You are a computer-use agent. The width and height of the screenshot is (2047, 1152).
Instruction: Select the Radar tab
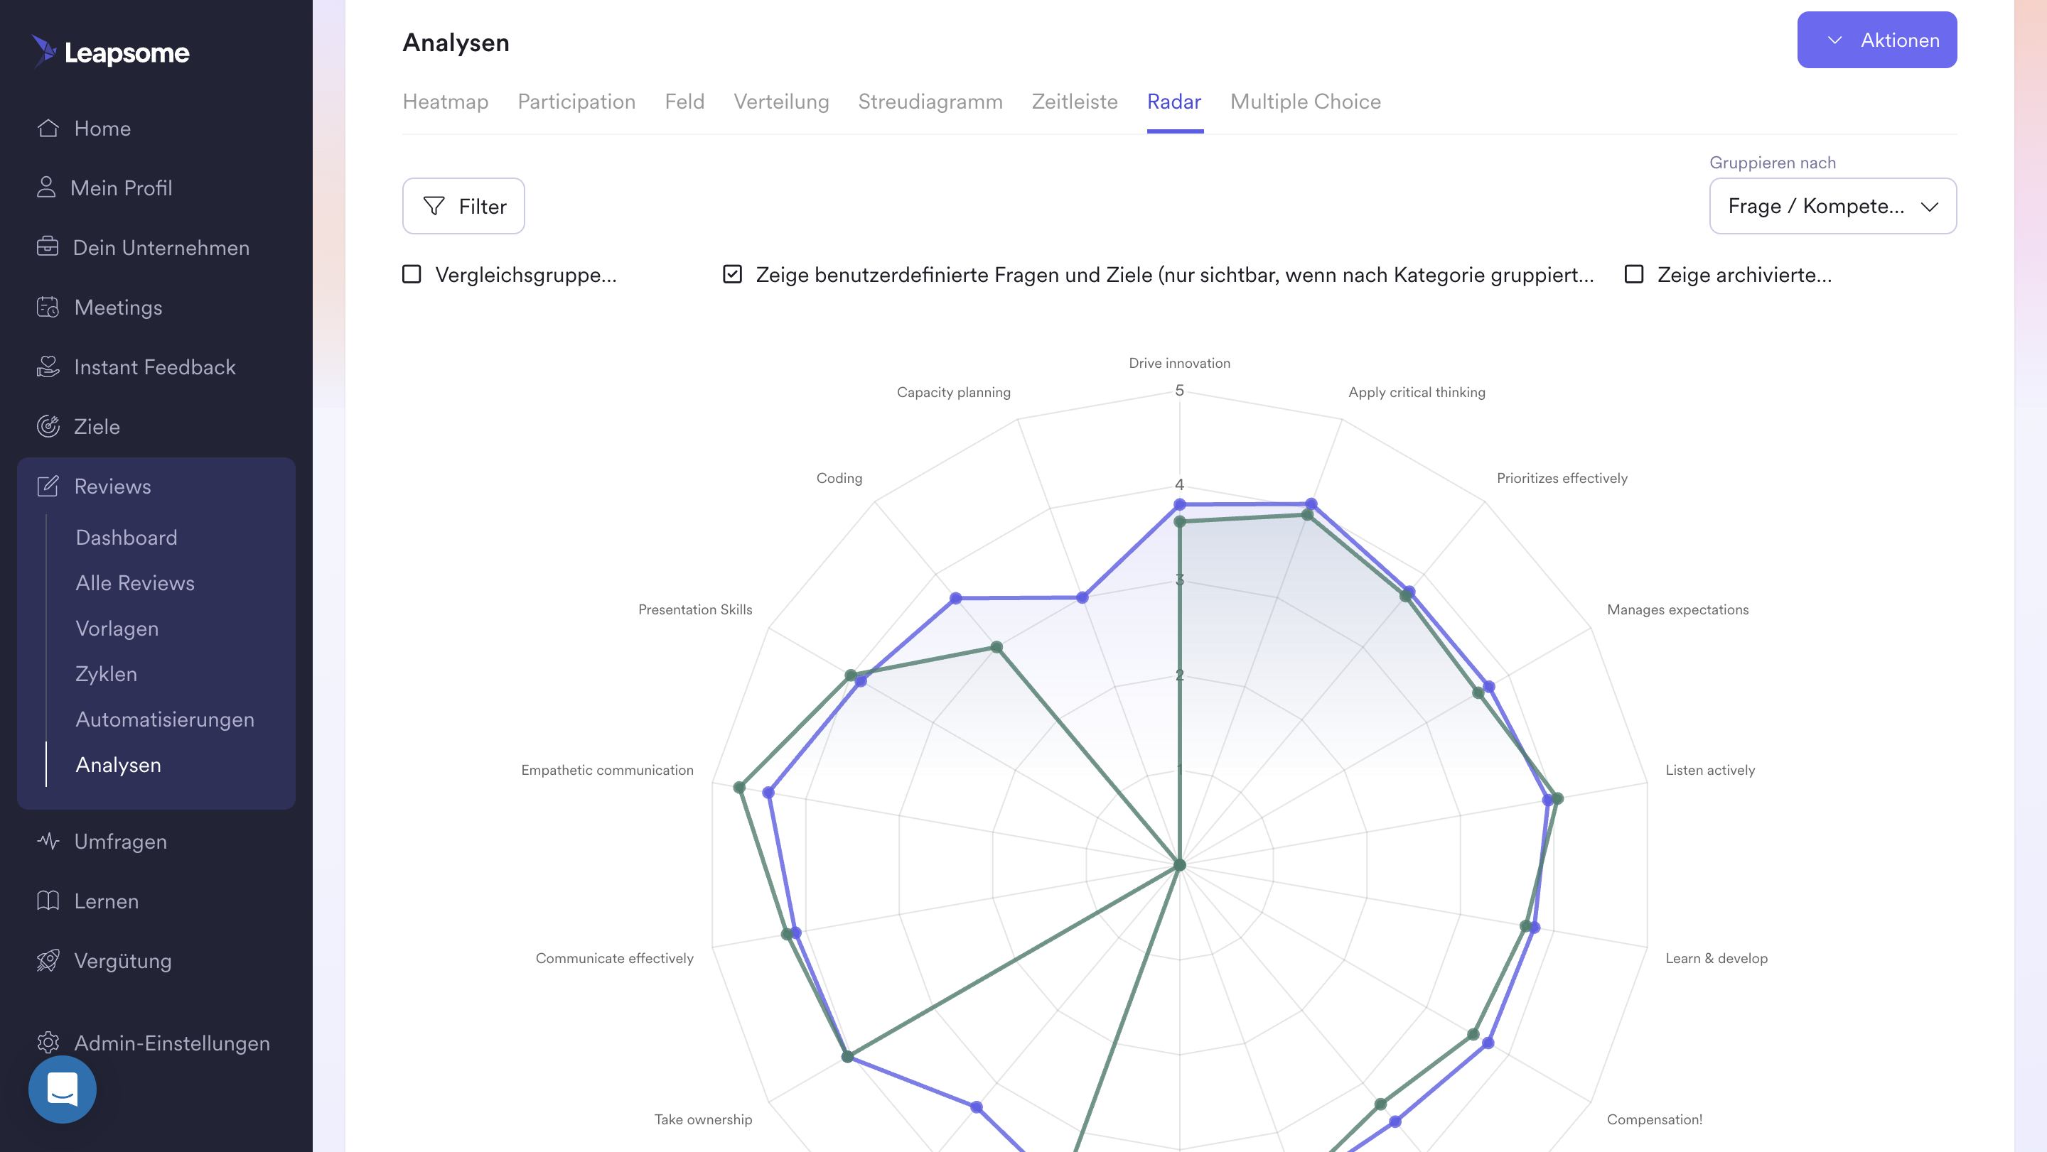pyautogui.click(x=1173, y=102)
